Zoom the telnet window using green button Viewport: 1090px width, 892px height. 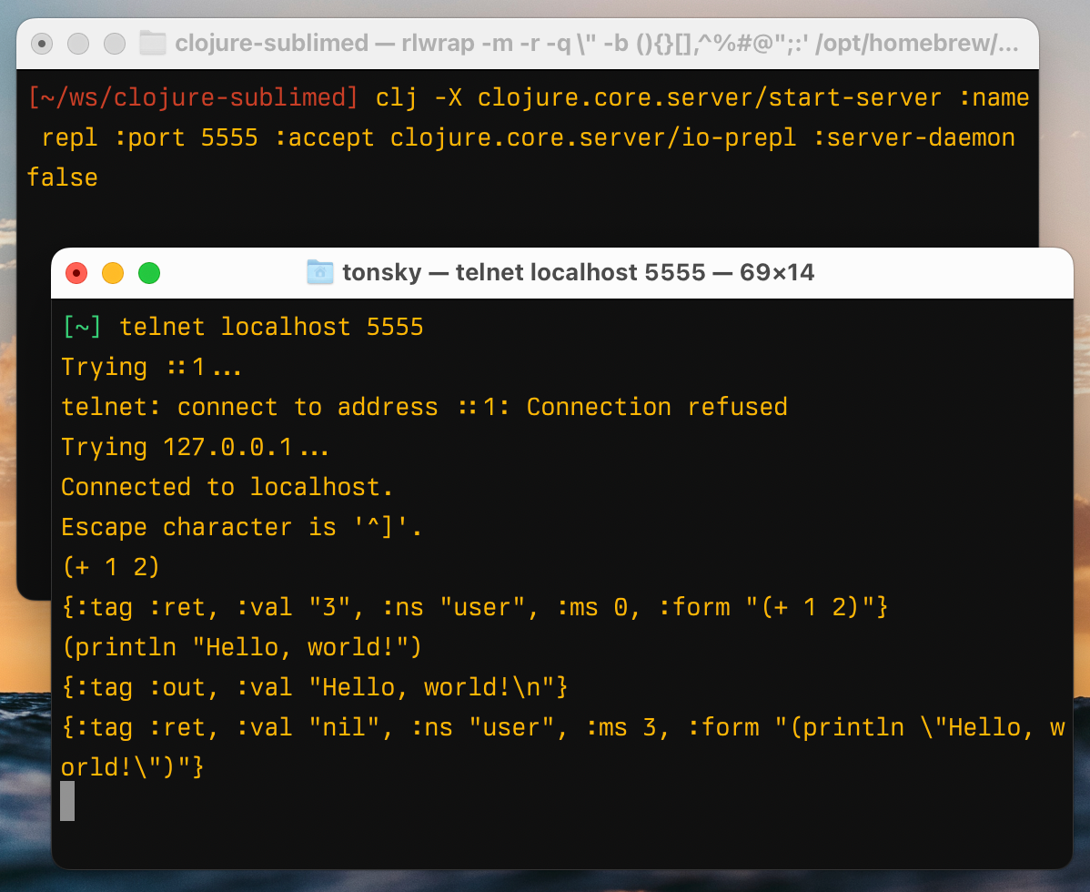coord(149,272)
